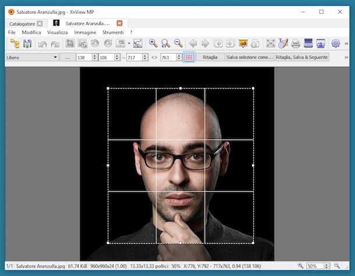Toggle fullscreen view
This screenshot has height=276, width=355.
[x=271, y=43]
